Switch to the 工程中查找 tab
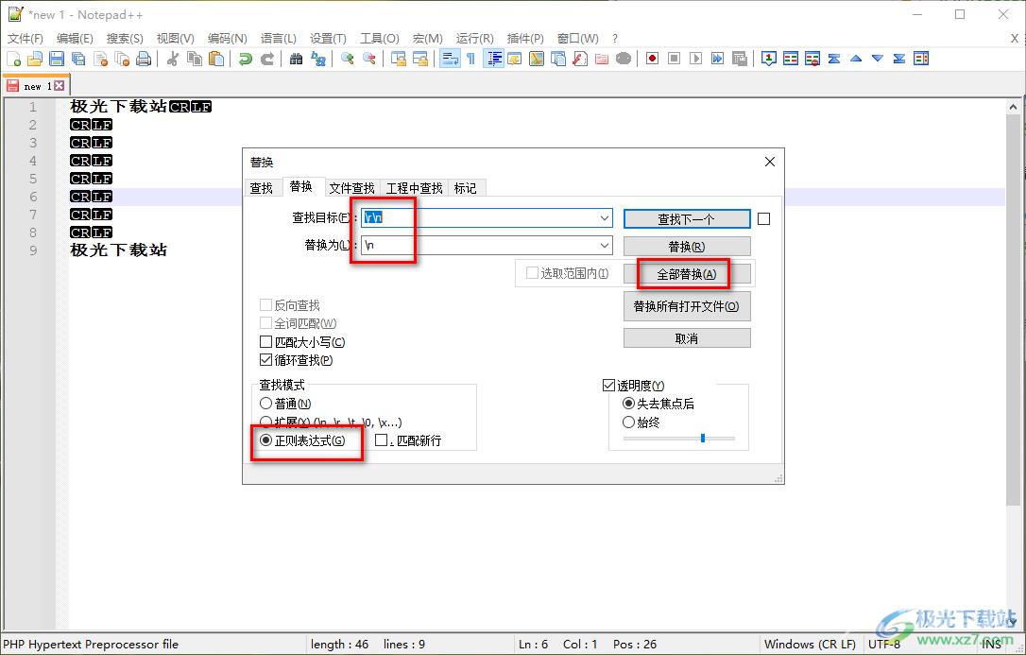1026x655 pixels. click(414, 188)
